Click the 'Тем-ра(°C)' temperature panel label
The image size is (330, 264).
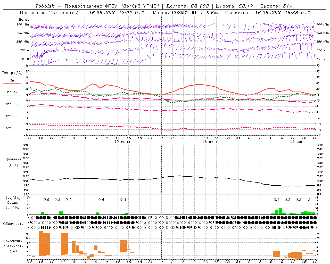(x=12, y=73)
